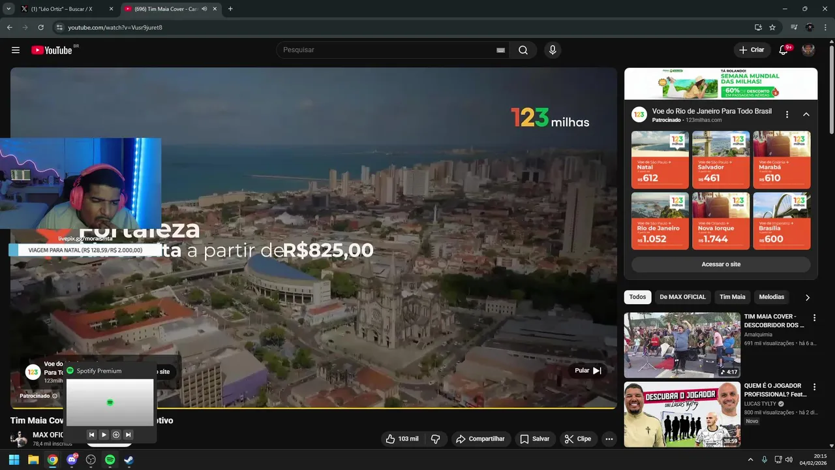Go to YouTube home via logo

click(x=52, y=50)
